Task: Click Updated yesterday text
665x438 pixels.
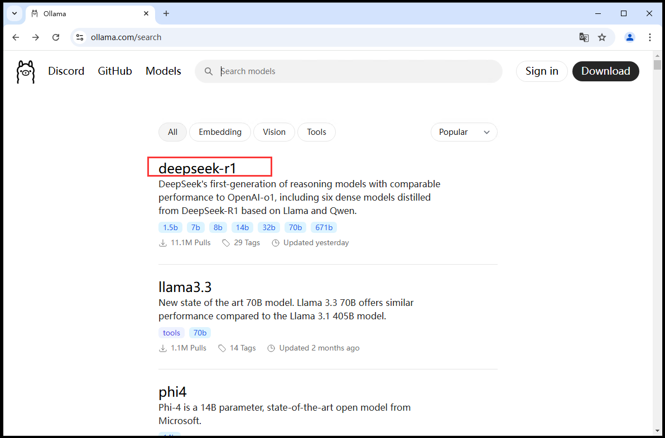Action: coord(316,243)
